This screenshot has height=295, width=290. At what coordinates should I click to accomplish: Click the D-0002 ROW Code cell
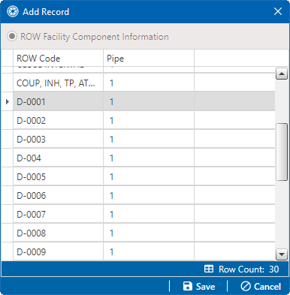[x=58, y=120]
